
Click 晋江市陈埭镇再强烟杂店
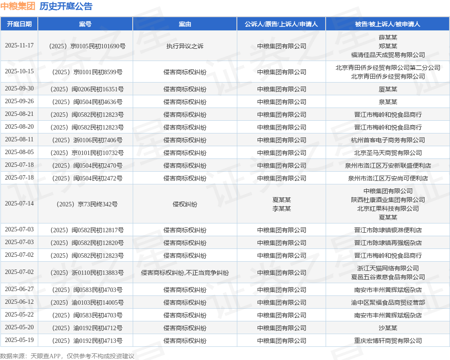tap(388, 243)
